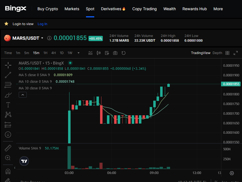Select the ruler measure tool
The width and height of the screenshot is (242, 182).
tap(8, 148)
